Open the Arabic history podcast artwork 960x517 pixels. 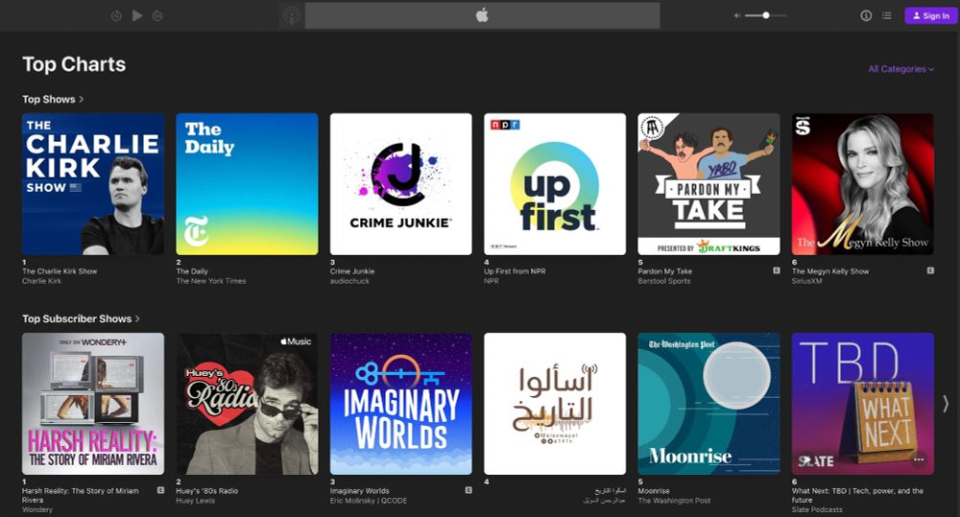555,404
